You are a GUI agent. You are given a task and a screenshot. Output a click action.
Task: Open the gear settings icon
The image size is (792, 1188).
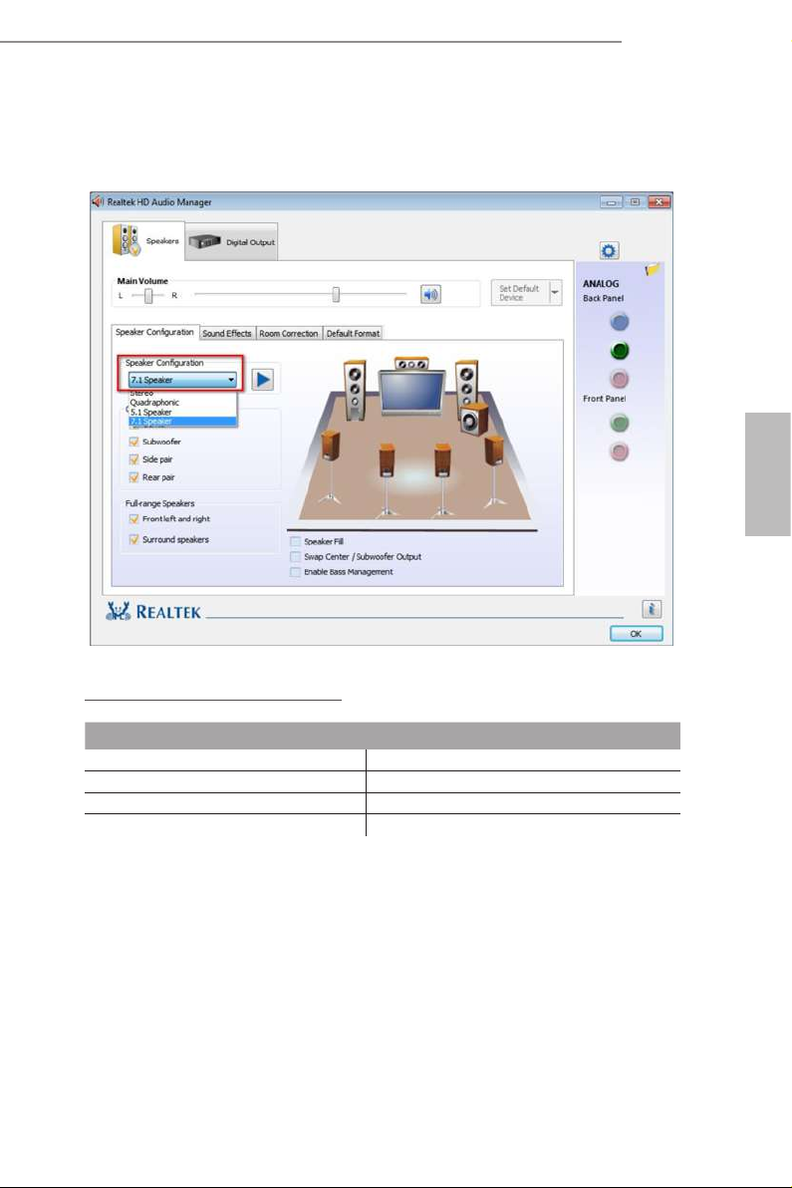(x=609, y=251)
